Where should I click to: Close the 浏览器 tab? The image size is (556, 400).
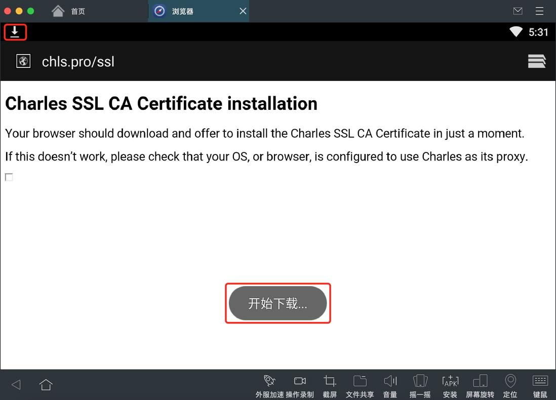click(x=243, y=11)
